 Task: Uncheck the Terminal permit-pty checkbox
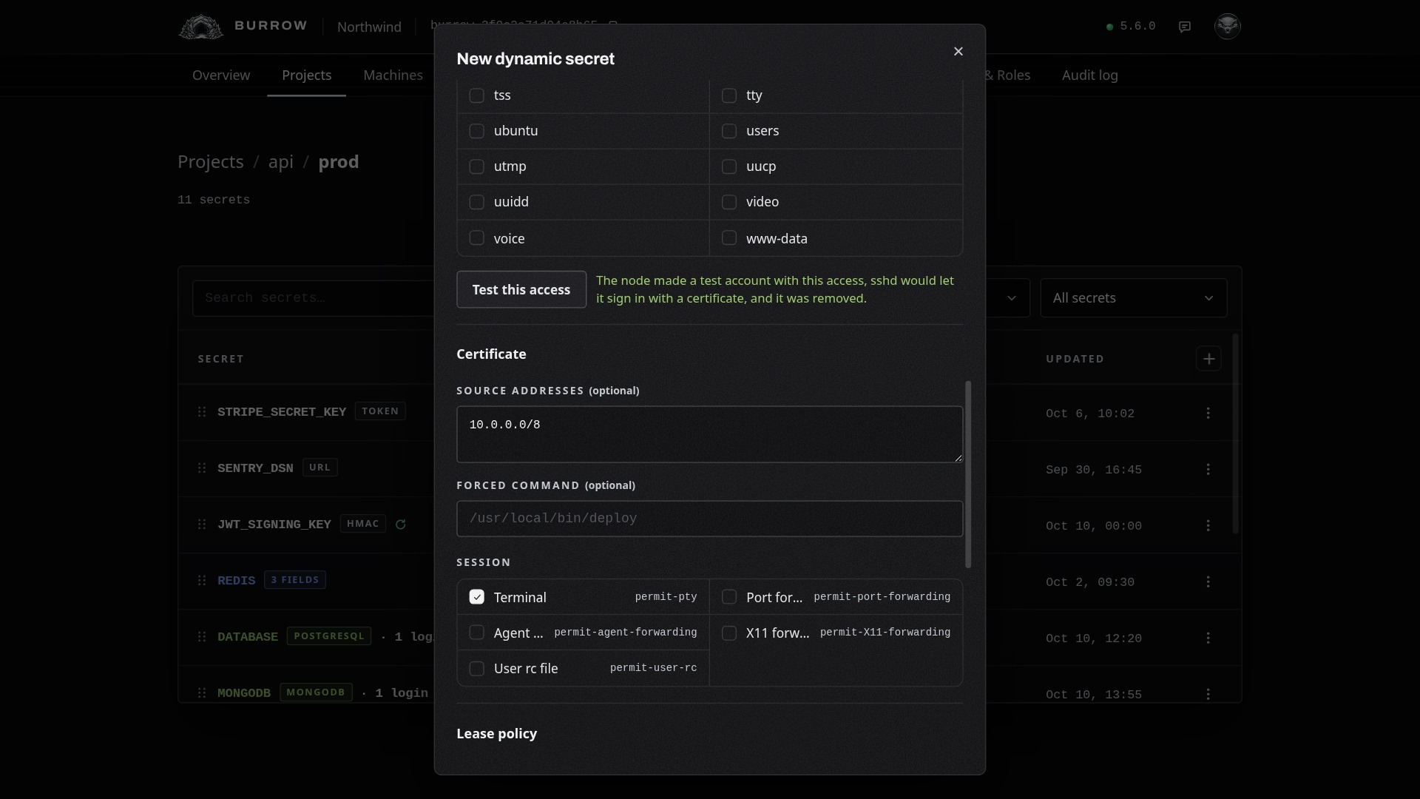point(477,597)
